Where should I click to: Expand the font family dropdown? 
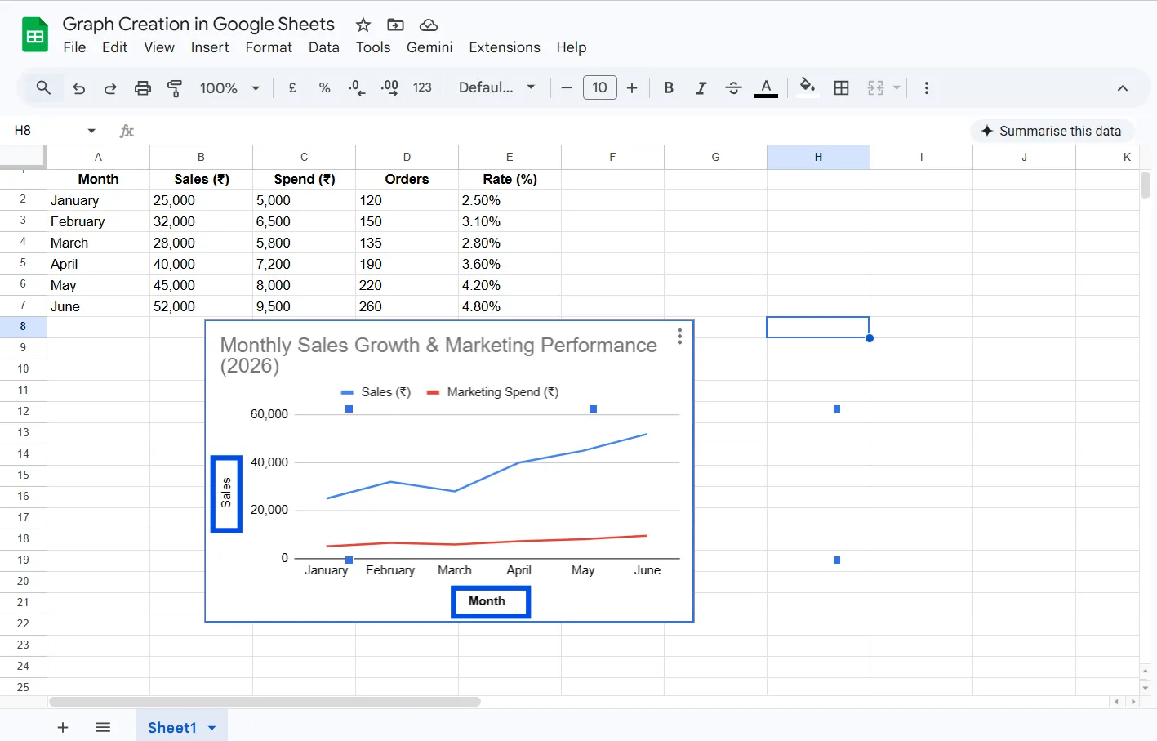(x=496, y=88)
